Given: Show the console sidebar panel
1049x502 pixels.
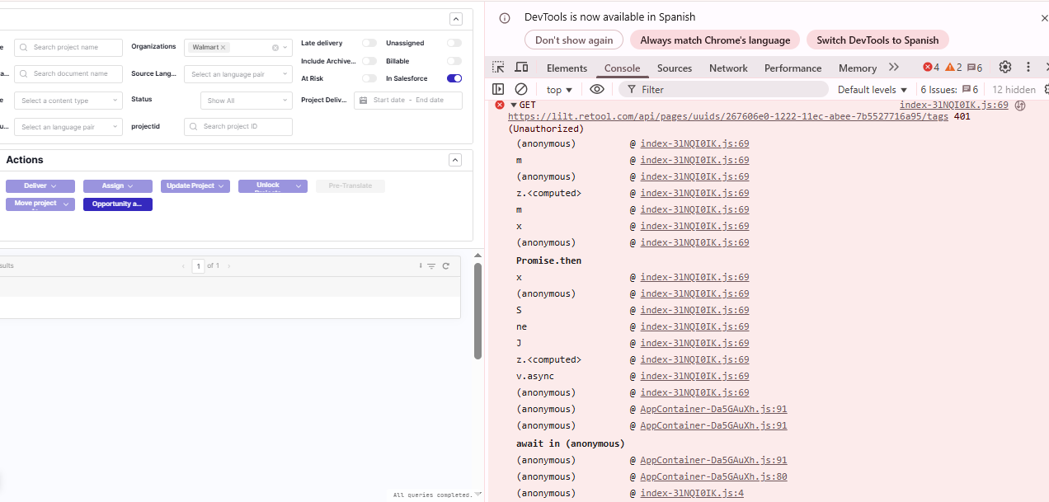Looking at the screenshot, I should pos(498,89).
